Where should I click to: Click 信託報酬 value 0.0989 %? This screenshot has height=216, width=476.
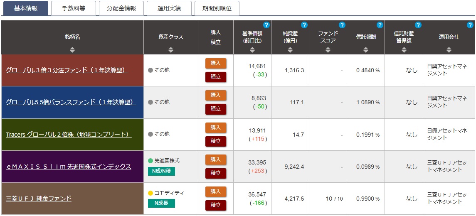368,167
